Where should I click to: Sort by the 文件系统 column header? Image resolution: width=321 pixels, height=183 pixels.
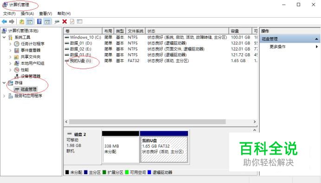click(135, 31)
